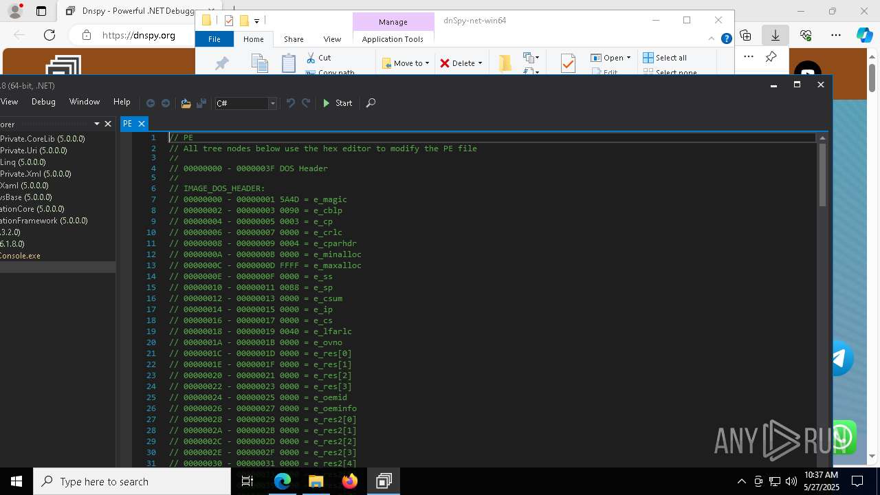Click line with e_oemid

[x=258, y=397]
